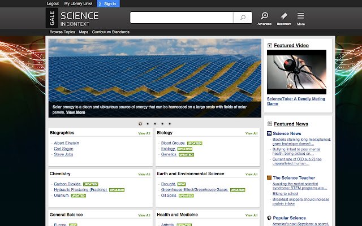Screen dimensions: 362x226
Task: Click The Science Teacher source icon
Action: coord(269,177)
